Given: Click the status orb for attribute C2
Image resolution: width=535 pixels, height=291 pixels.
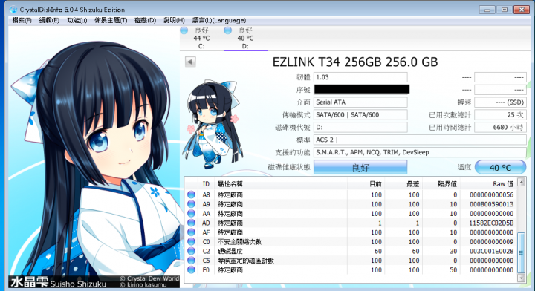Looking at the screenshot, I should coord(191,251).
